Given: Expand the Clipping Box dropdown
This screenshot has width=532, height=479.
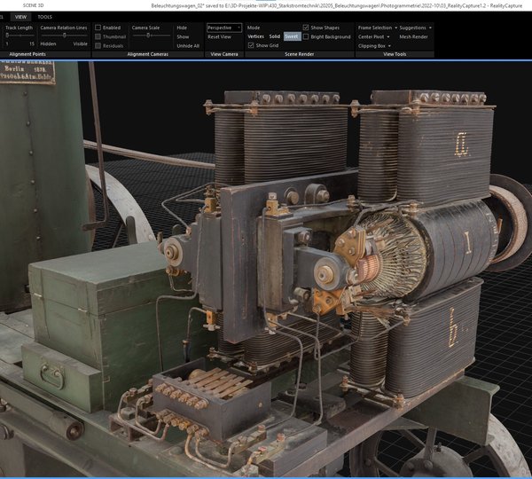Looking at the screenshot, I should tap(374, 46).
